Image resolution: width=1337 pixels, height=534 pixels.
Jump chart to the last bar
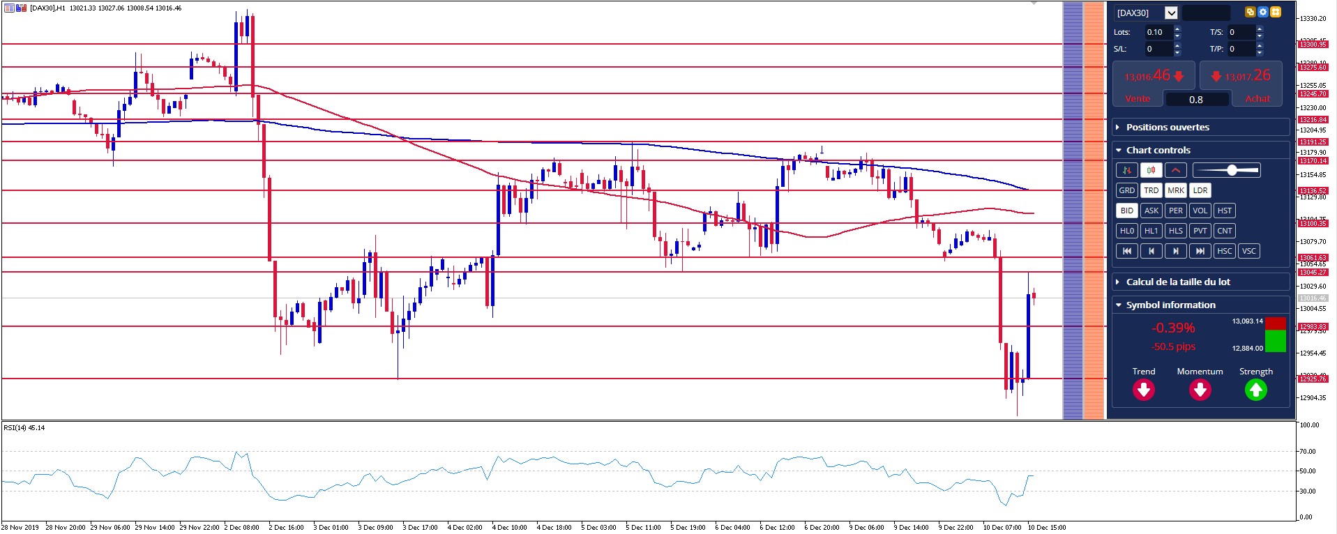coord(1200,251)
